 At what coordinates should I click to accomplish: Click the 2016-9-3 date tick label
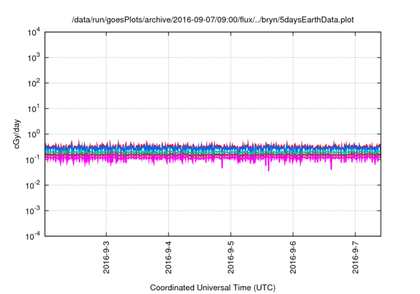click(x=106, y=257)
